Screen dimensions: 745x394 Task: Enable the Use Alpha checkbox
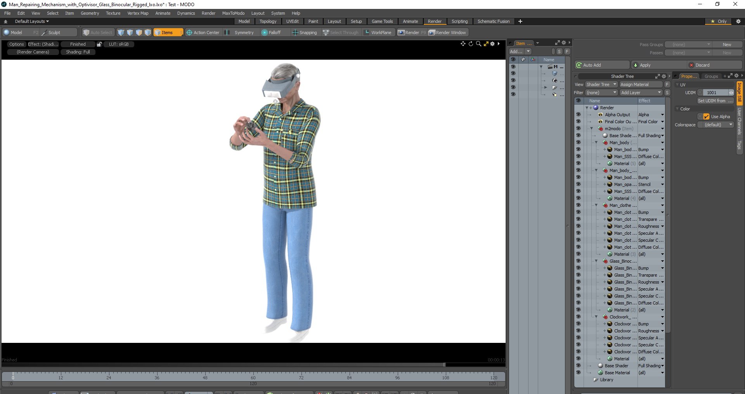click(706, 117)
